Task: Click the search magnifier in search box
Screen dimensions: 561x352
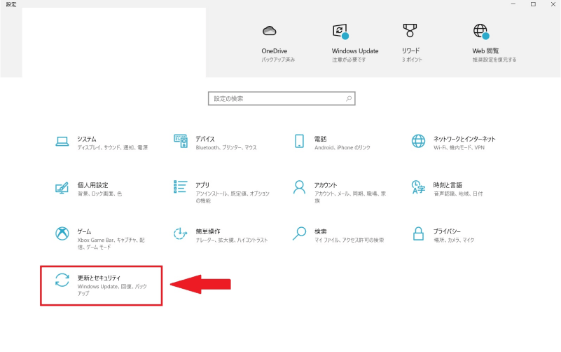Action: [x=349, y=98]
